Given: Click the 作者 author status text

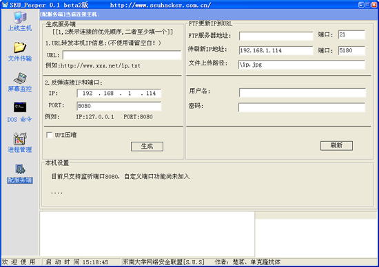Looking at the screenshot, I should pos(247,262).
